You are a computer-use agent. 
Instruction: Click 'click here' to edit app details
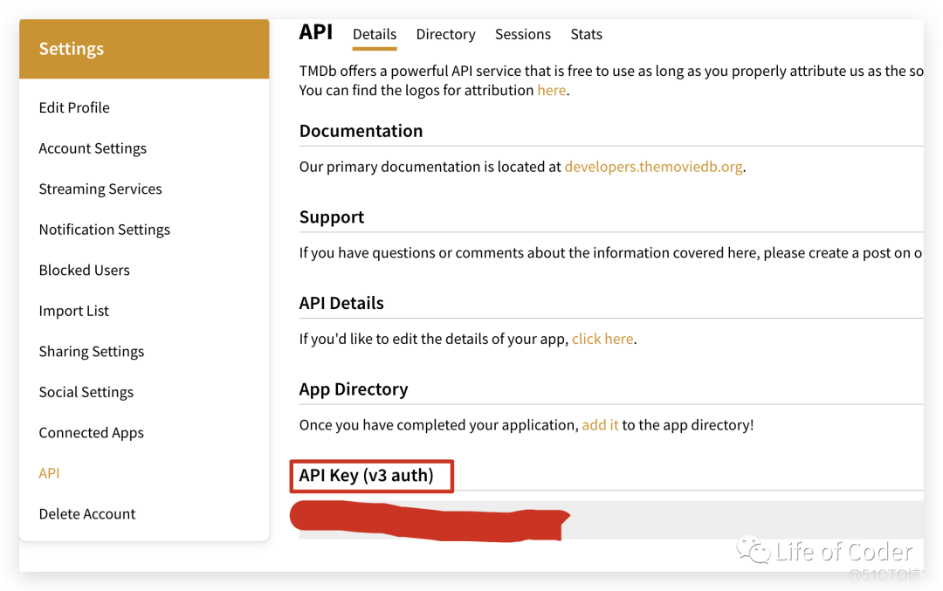coord(602,339)
